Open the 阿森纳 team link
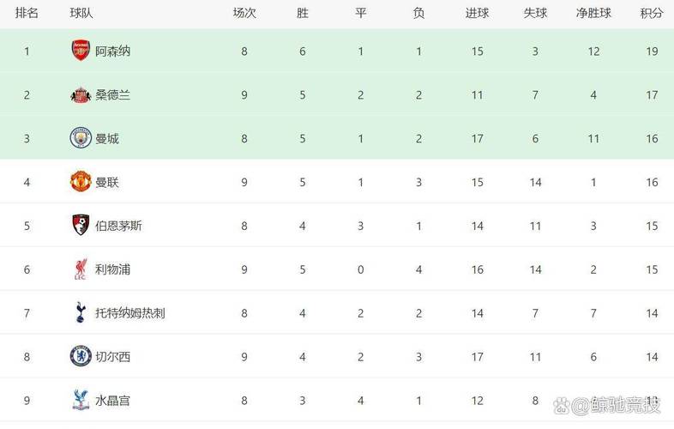This screenshot has width=674, height=429. (x=112, y=51)
